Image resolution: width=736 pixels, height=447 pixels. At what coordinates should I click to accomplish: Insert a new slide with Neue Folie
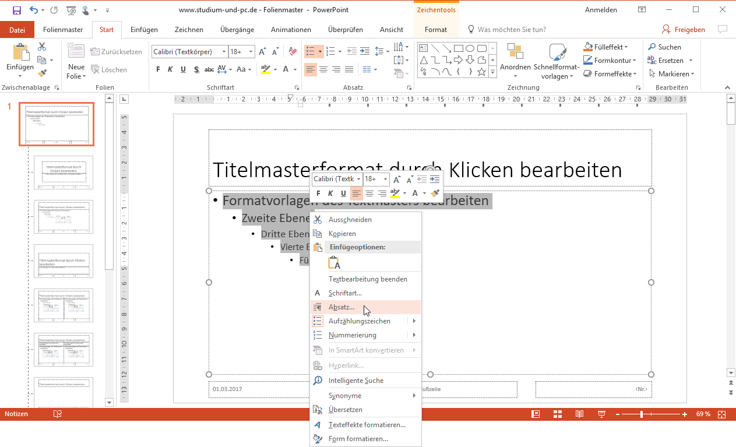pos(76,61)
